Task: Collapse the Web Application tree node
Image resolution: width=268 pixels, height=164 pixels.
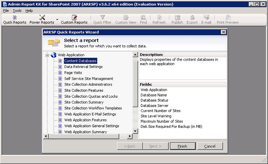Action: click(x=47, y=55)
